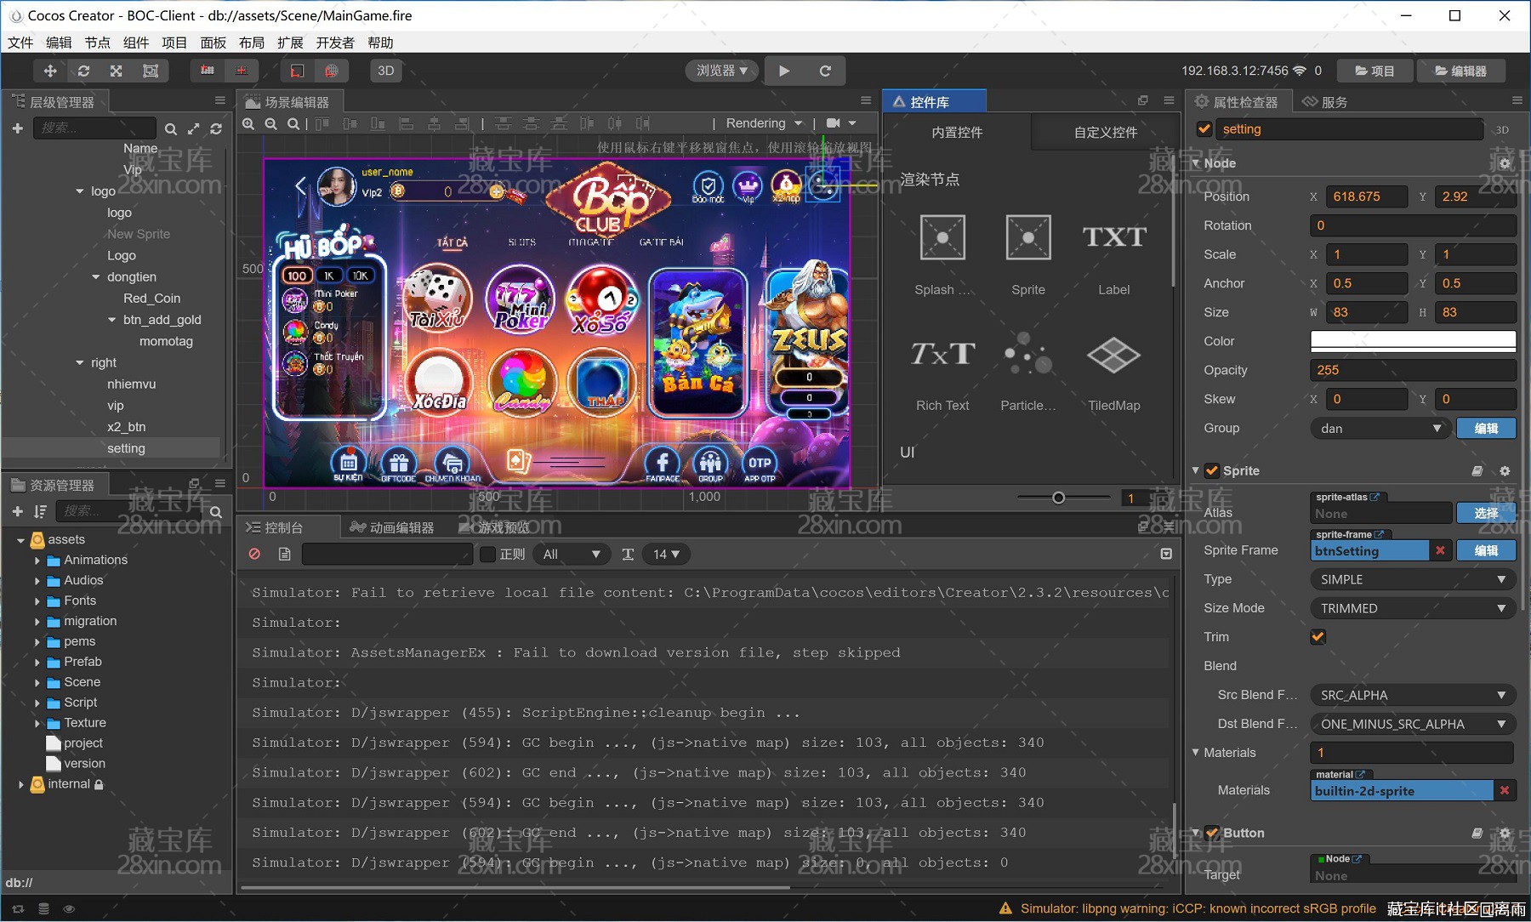
Task: Open the 编辑器 folder button
Action: pyautogui.click(x=1461, y=71)
